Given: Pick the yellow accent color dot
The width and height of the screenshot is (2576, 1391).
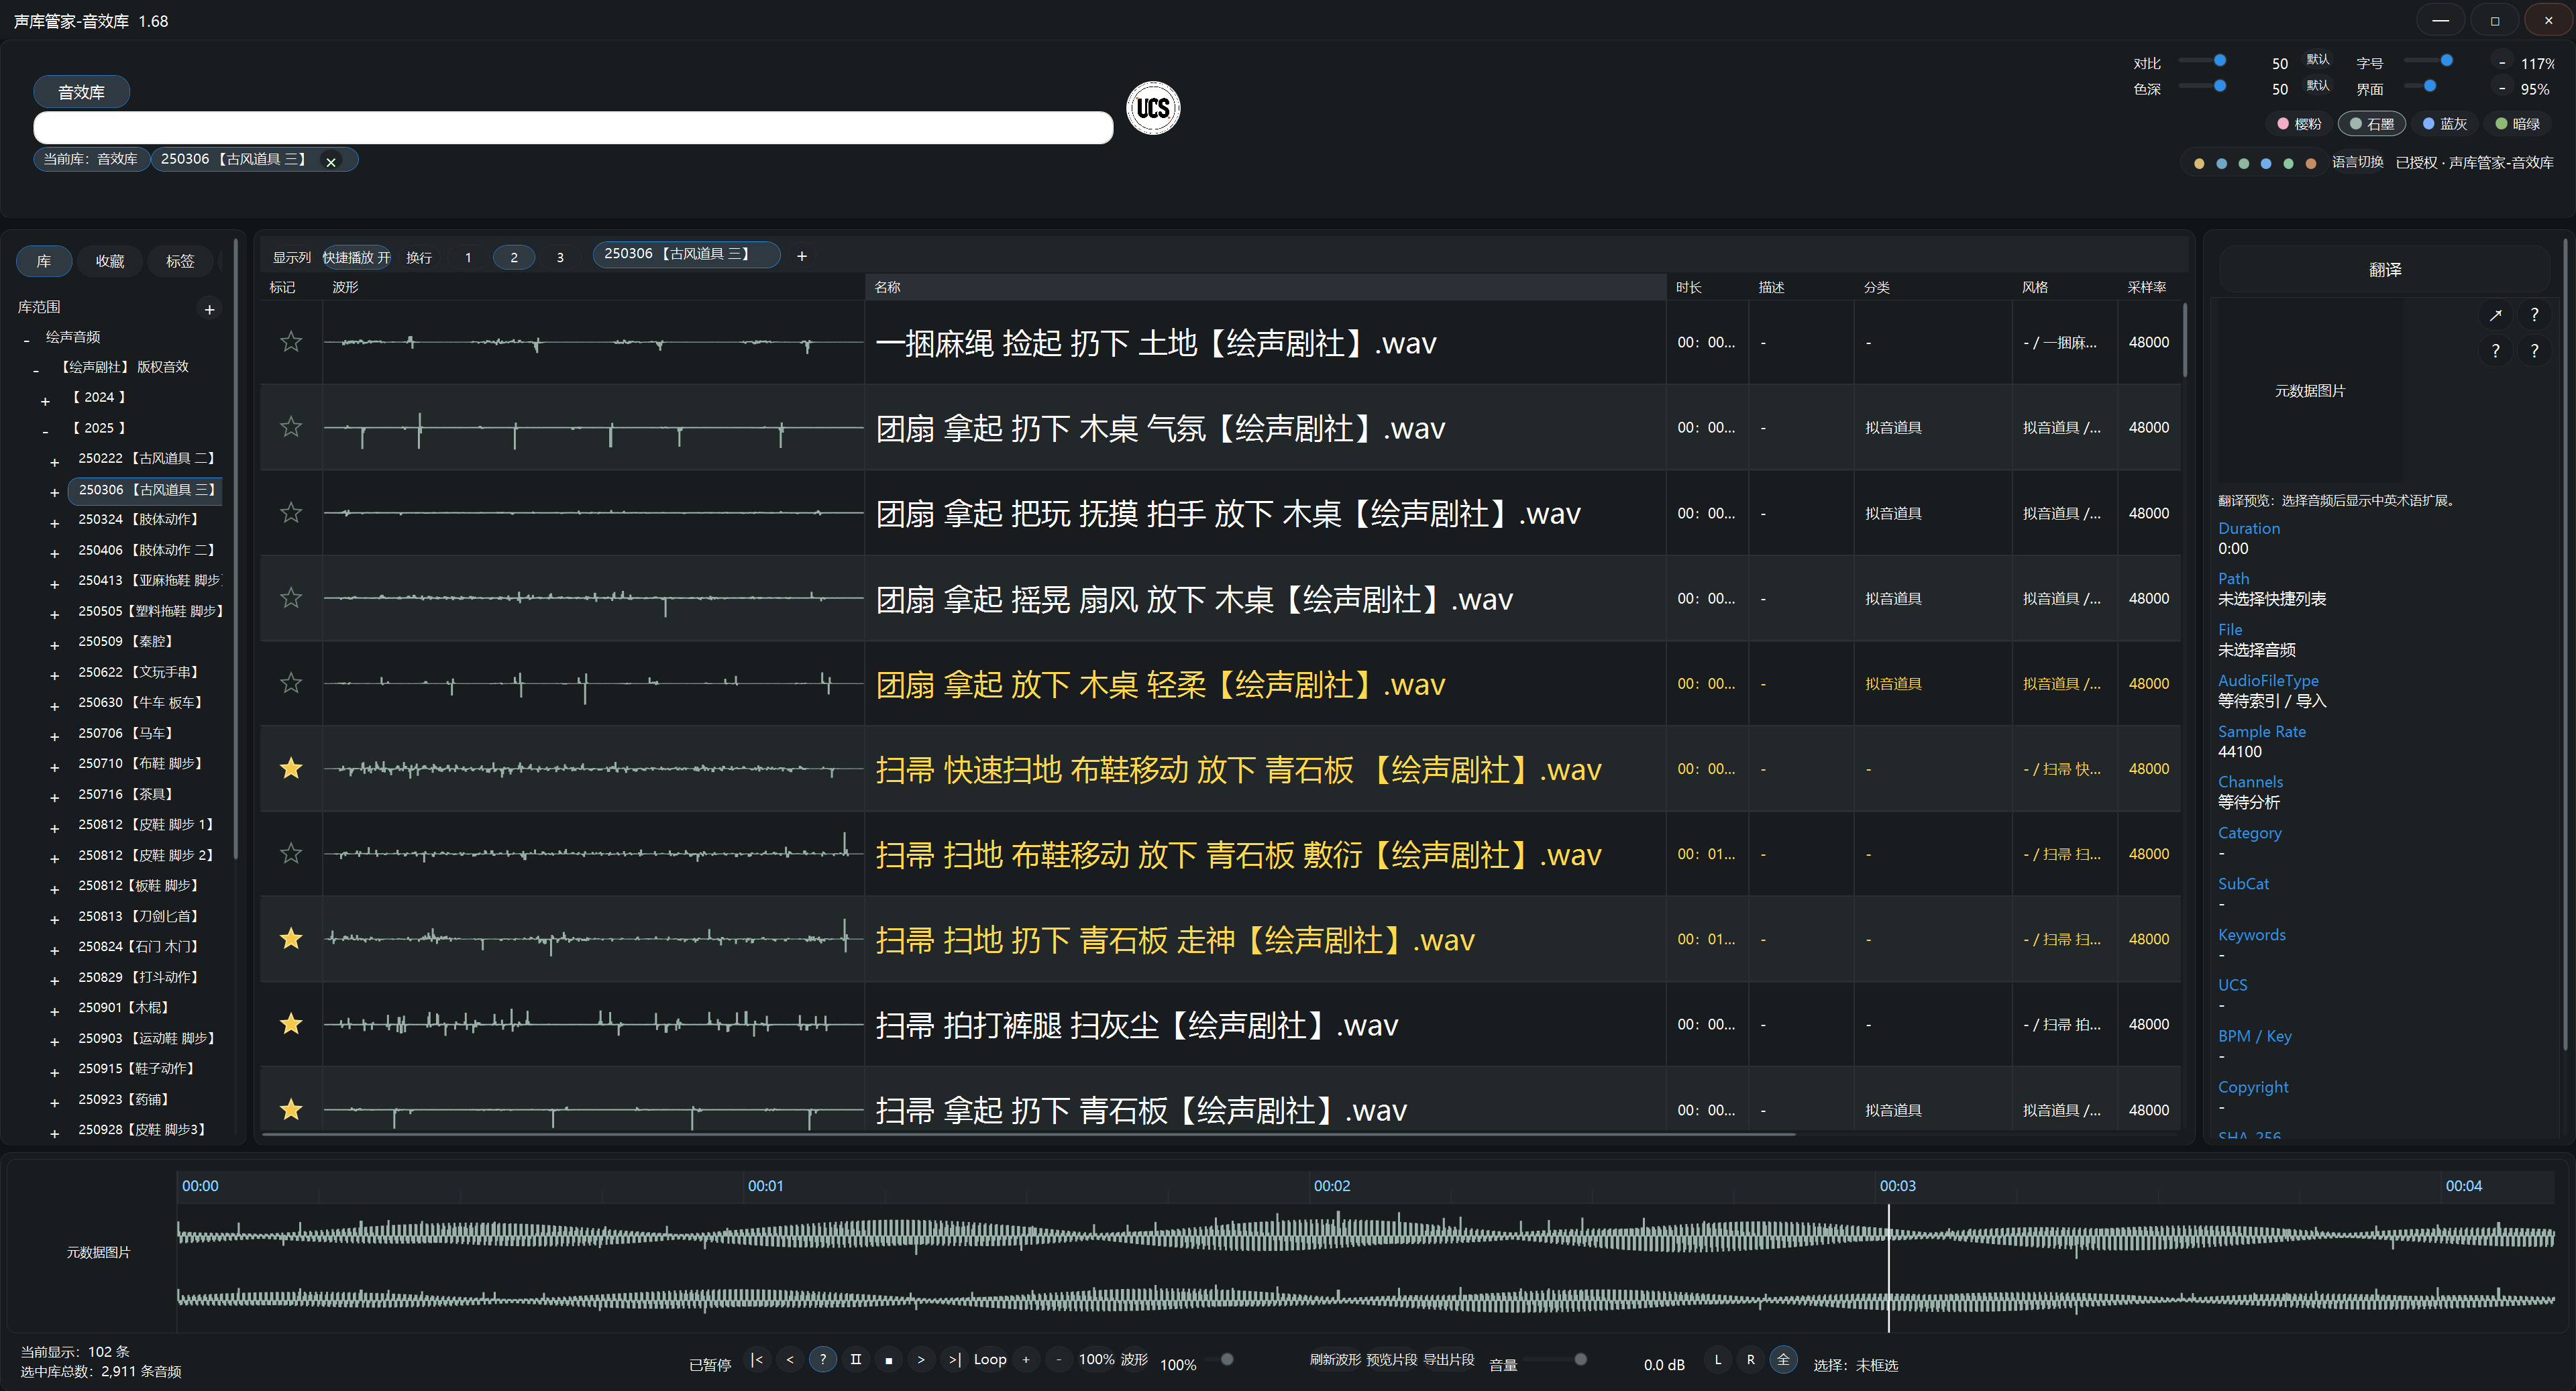Looking at the screenshot, I should 2199,163.
